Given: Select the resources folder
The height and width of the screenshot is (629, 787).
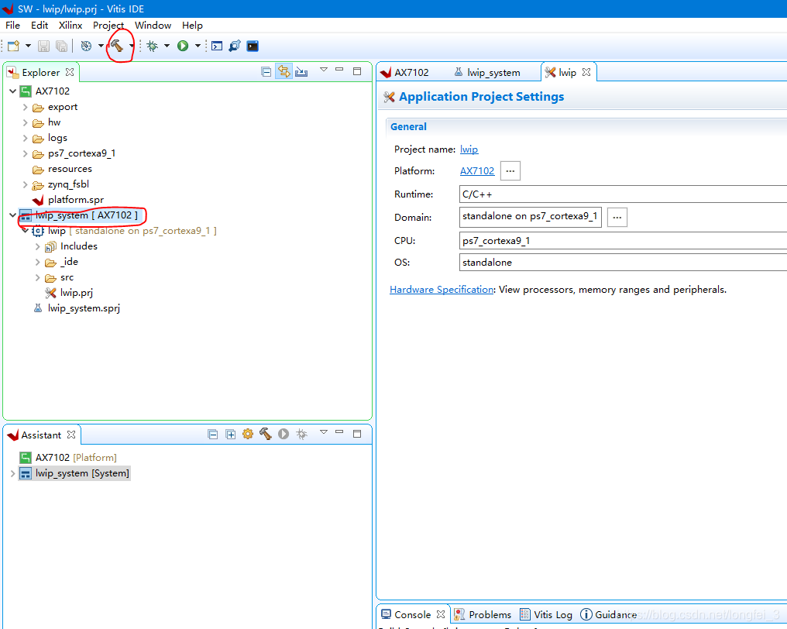Looking at the screenshot, I should click(x=70, y=169).
